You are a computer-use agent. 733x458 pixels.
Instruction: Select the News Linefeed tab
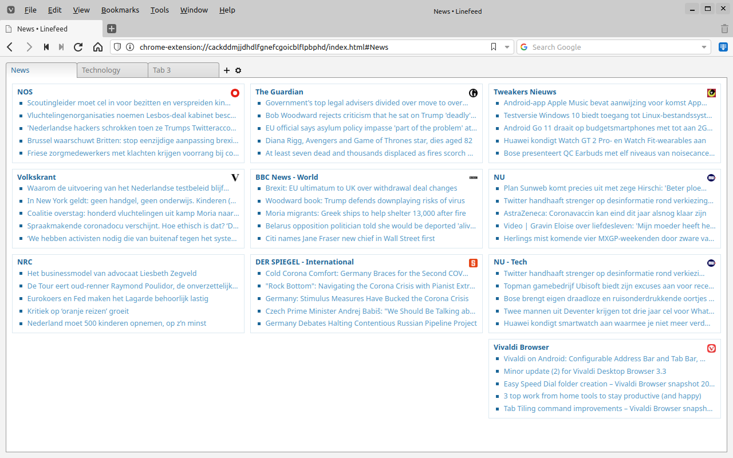[41, 70]
